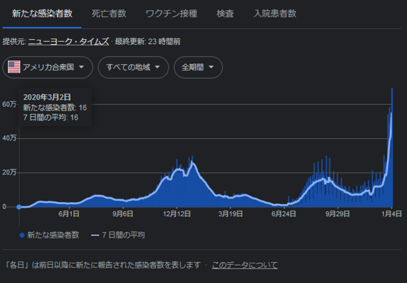The image size is (407, 283).
Task: Click the 60万 y-axis label
Action: pyautogui.click(x=9, y=104)
